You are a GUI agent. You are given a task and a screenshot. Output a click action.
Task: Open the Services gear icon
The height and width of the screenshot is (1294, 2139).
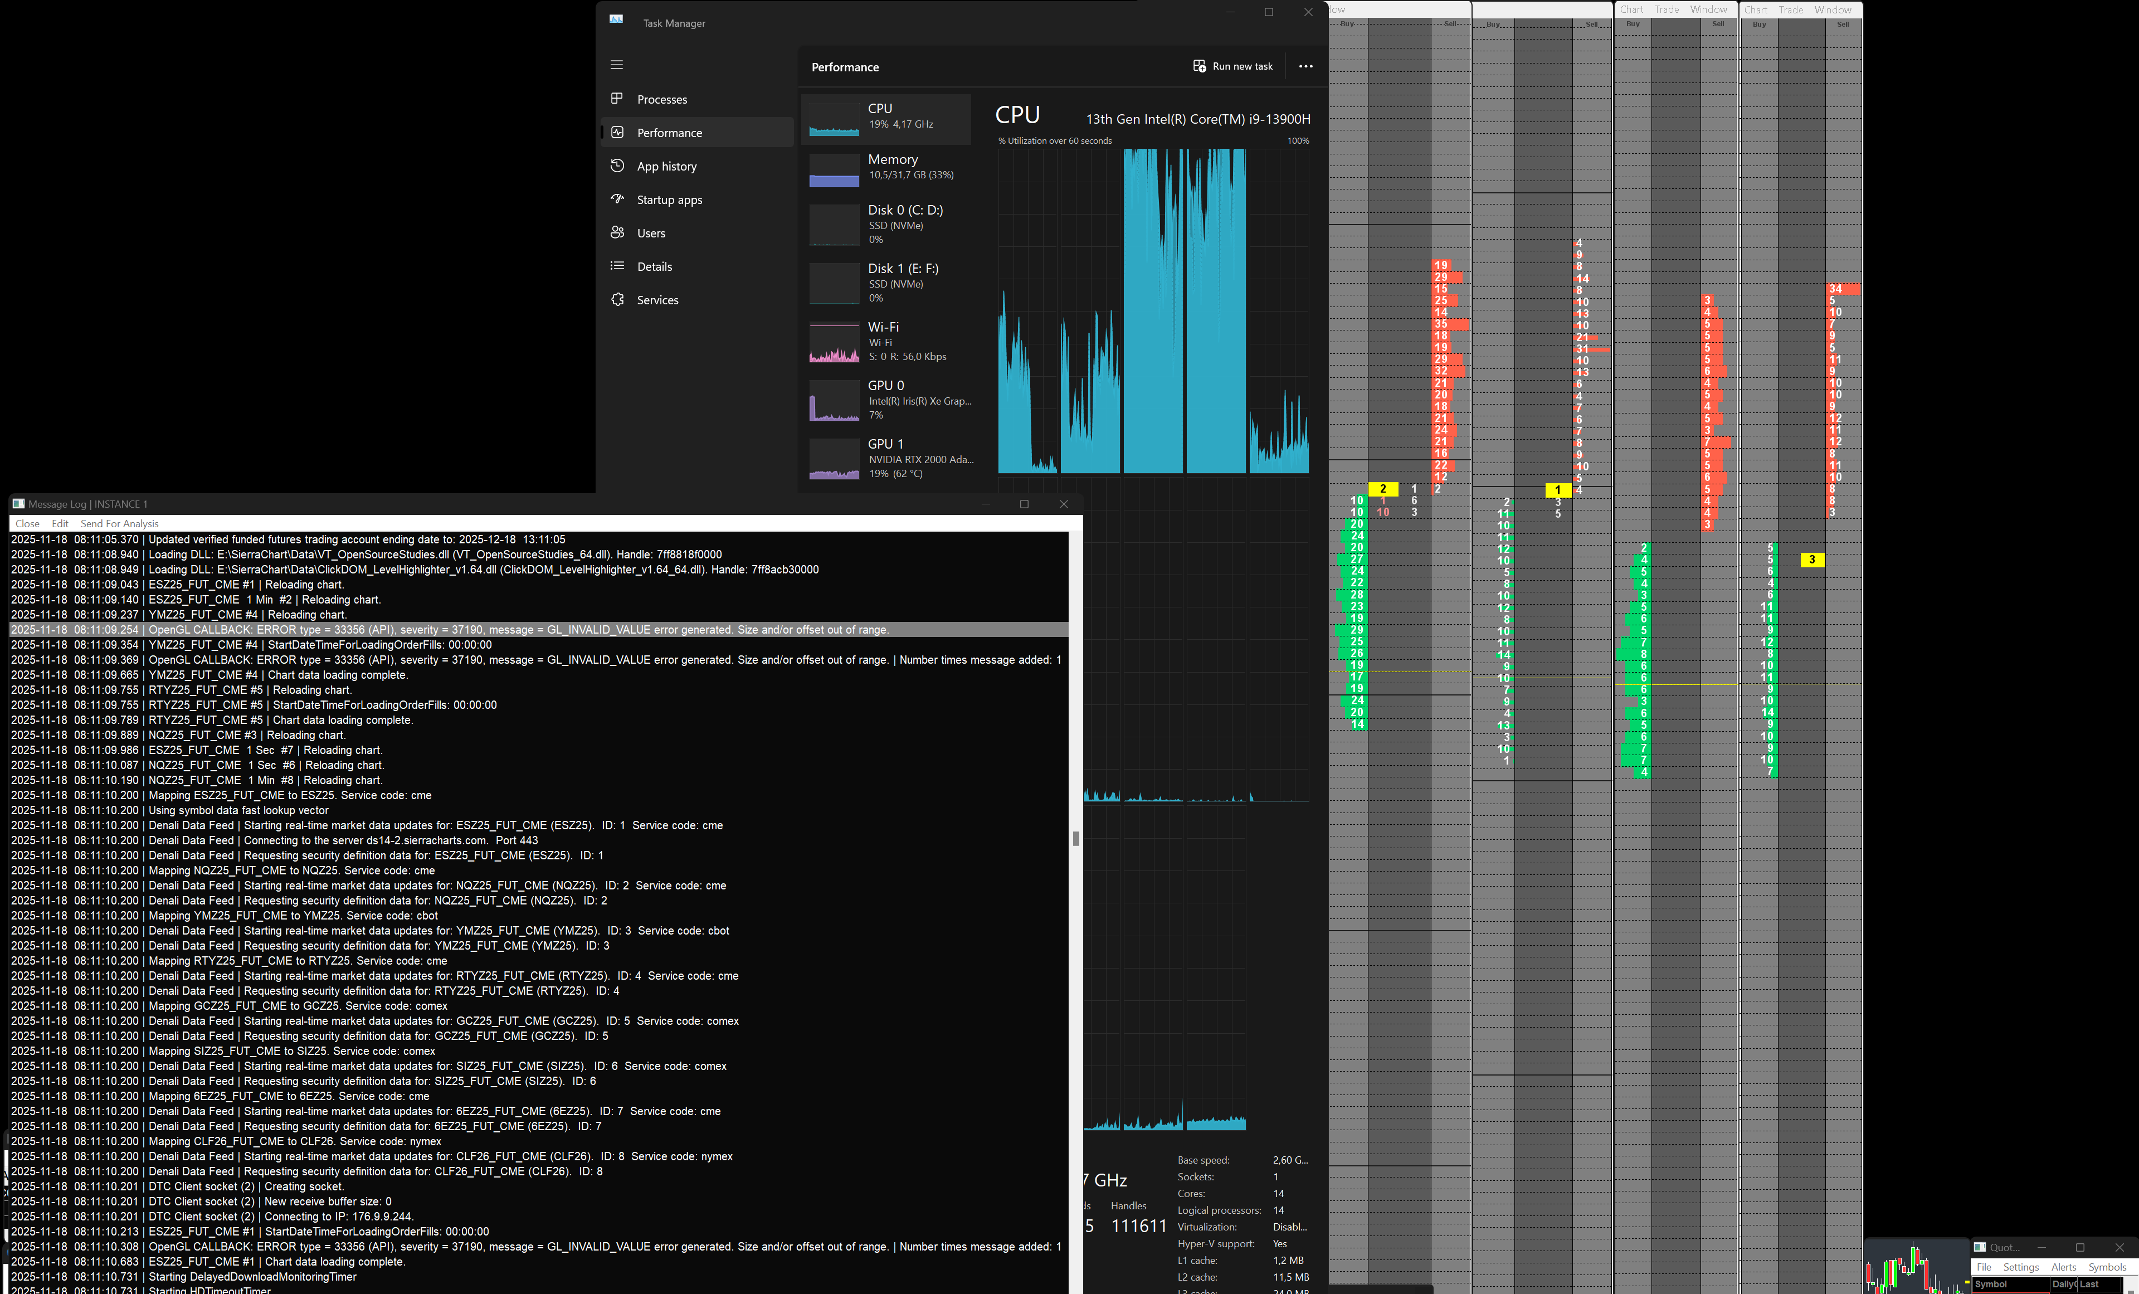point(616,300)
